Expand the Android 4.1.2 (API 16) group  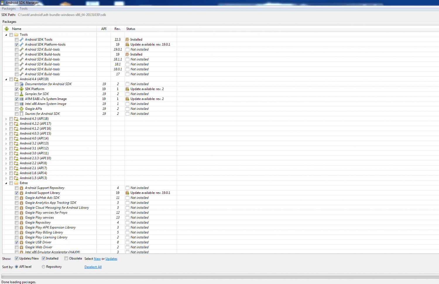click(x=6, y=129)
